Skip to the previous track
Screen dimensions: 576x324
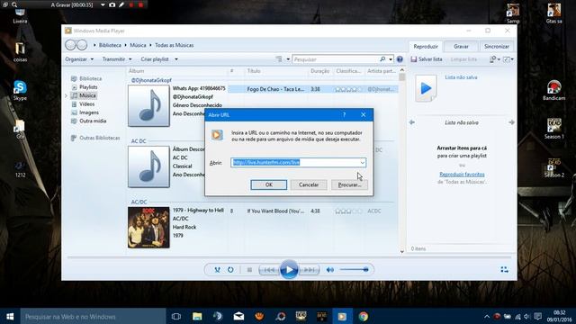tap(270, 270)
